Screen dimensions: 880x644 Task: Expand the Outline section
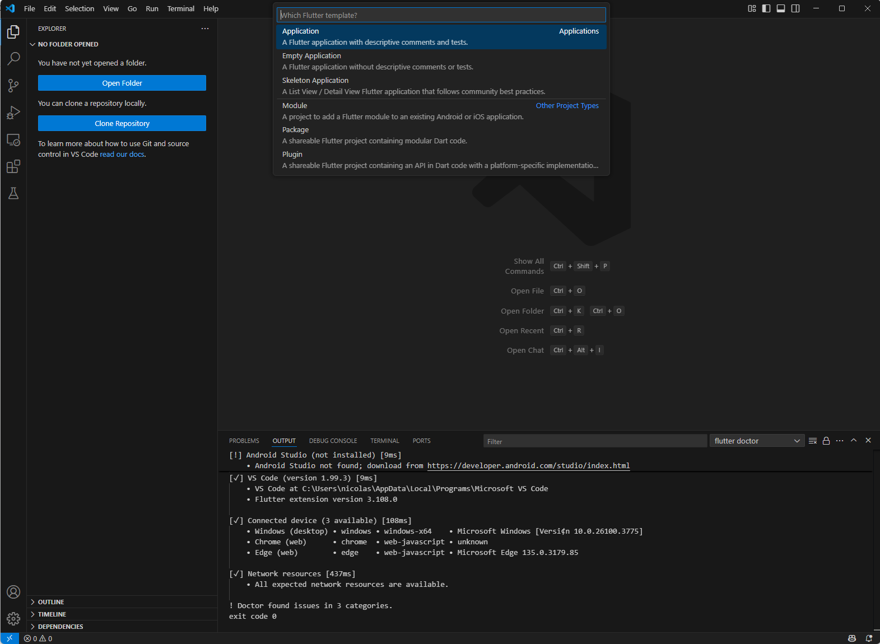pos(122,602)
